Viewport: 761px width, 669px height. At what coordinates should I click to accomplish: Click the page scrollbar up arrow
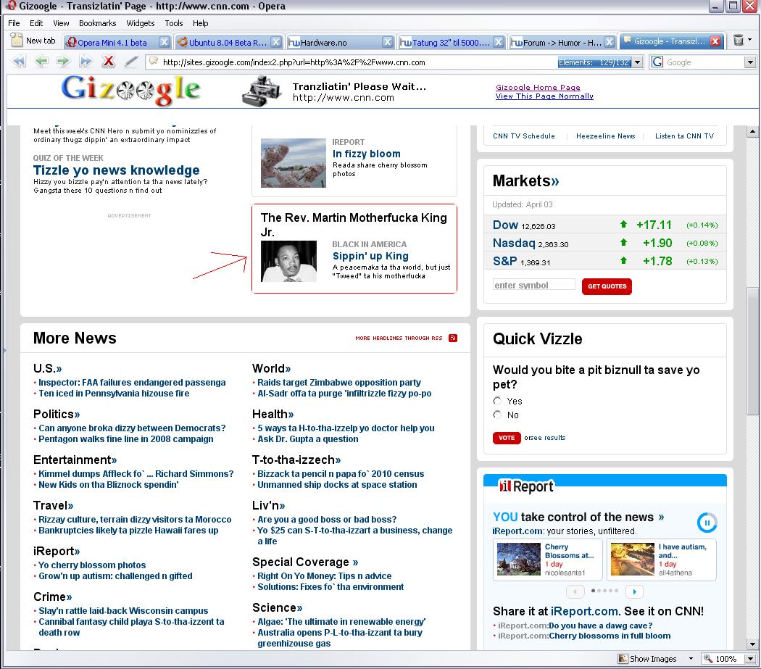tap(752, 131)
